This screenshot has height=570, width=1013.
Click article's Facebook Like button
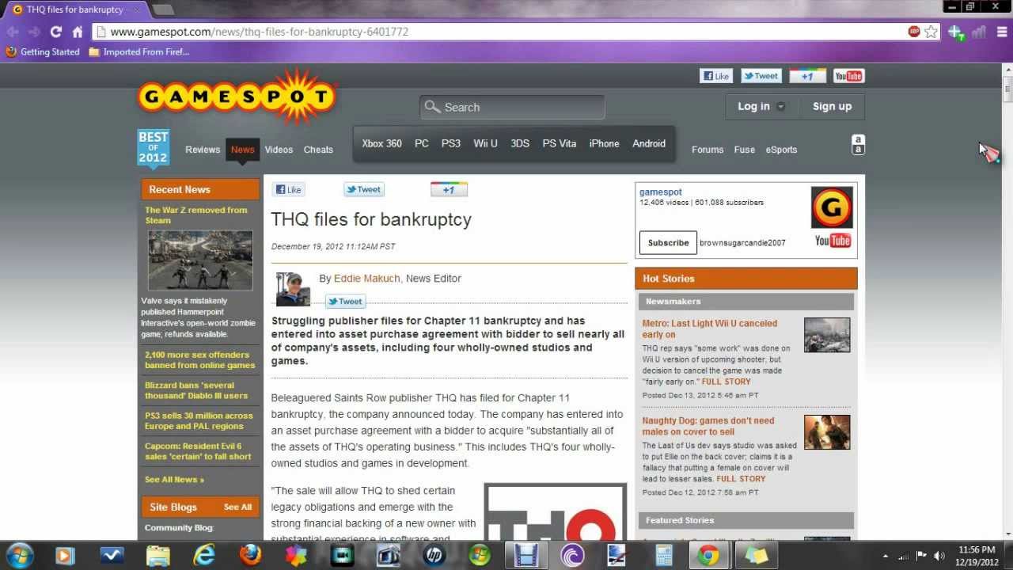[288, 189]
